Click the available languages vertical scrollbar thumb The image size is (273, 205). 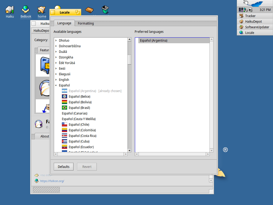point(129,60)
